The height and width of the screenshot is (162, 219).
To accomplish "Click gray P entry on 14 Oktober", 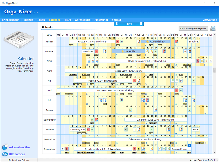I will 126,130.
